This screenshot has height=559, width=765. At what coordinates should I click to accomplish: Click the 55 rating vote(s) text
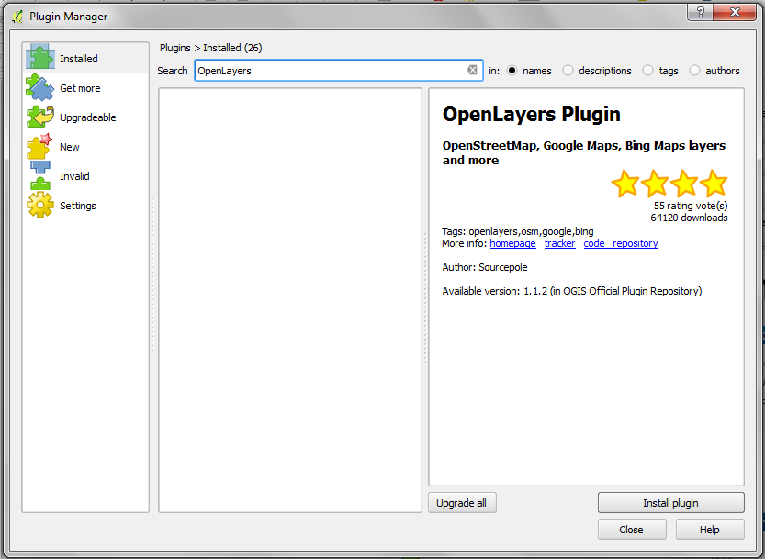click(691, 206)
